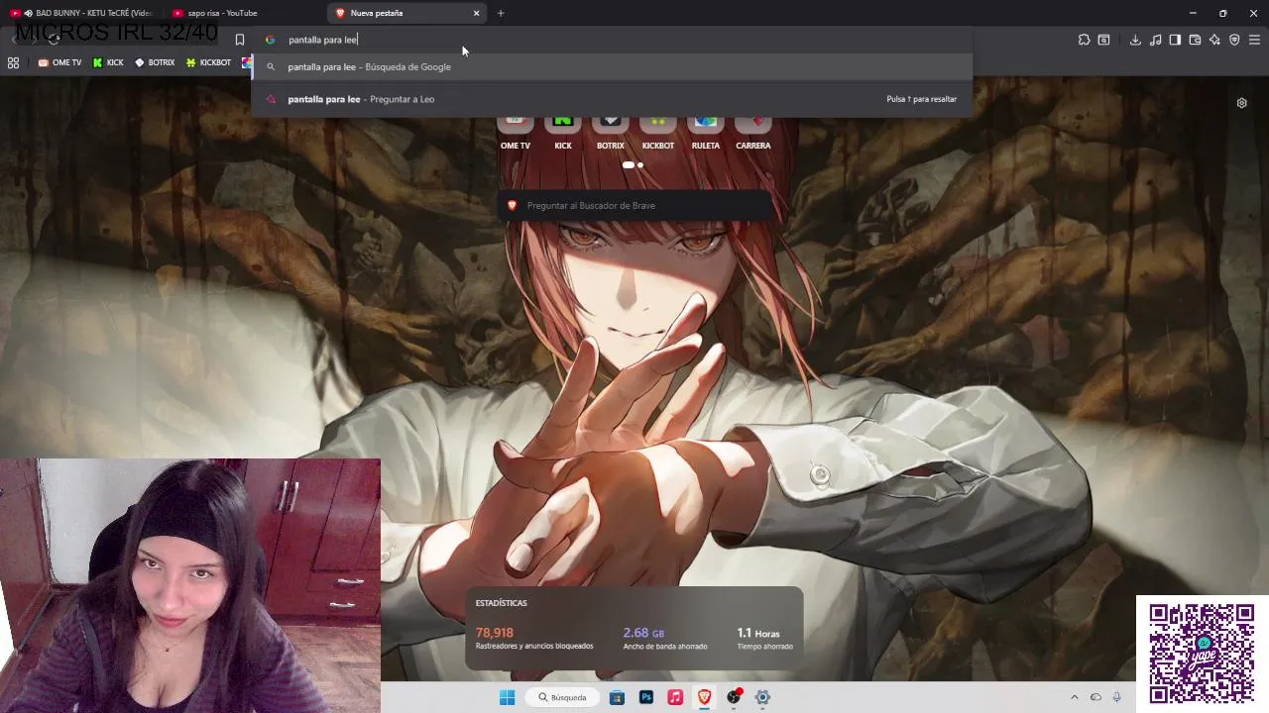Toggle the sidebar panel icon

click(x=1175, y=40)
